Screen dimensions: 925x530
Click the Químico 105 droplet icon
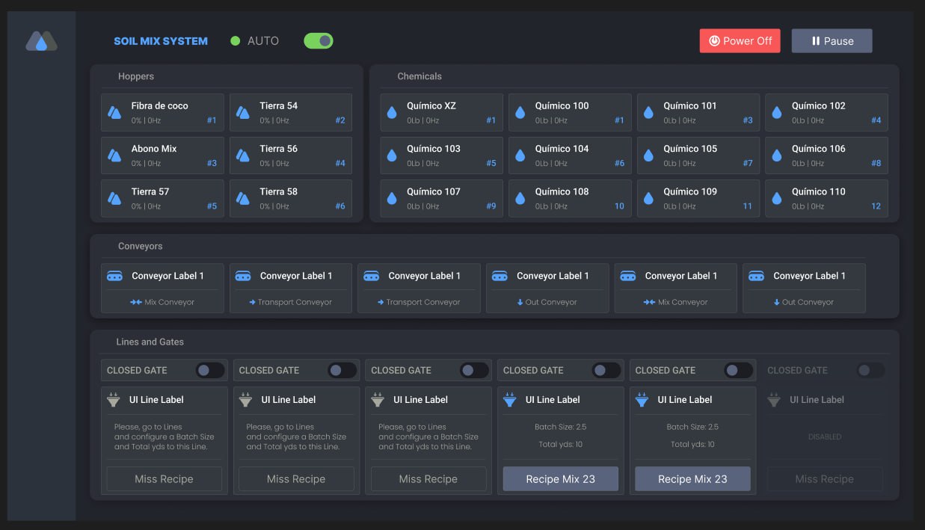(x=648, y=155)
